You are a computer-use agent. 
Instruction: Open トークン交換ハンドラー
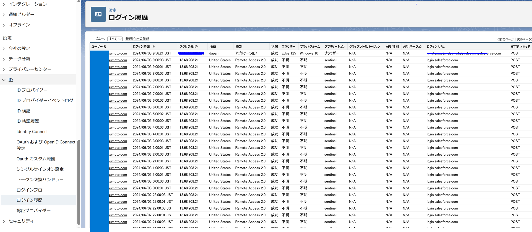pos(40,180)
